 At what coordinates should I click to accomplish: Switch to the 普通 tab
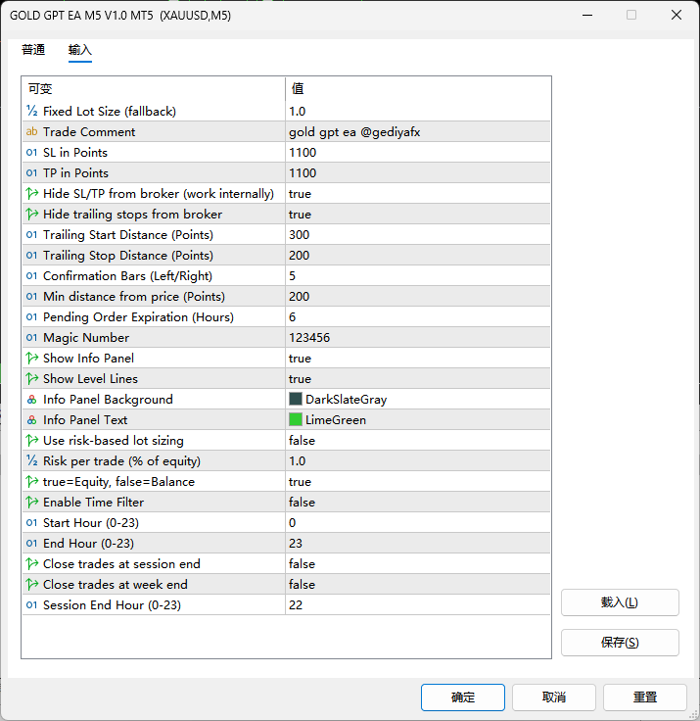click(x=33, y=50)
